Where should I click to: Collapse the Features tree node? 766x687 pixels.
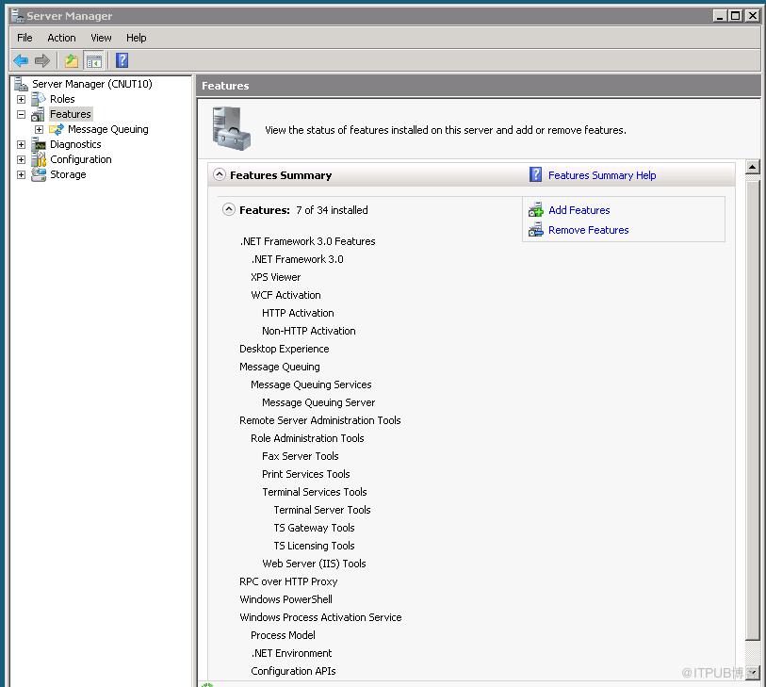21,114
